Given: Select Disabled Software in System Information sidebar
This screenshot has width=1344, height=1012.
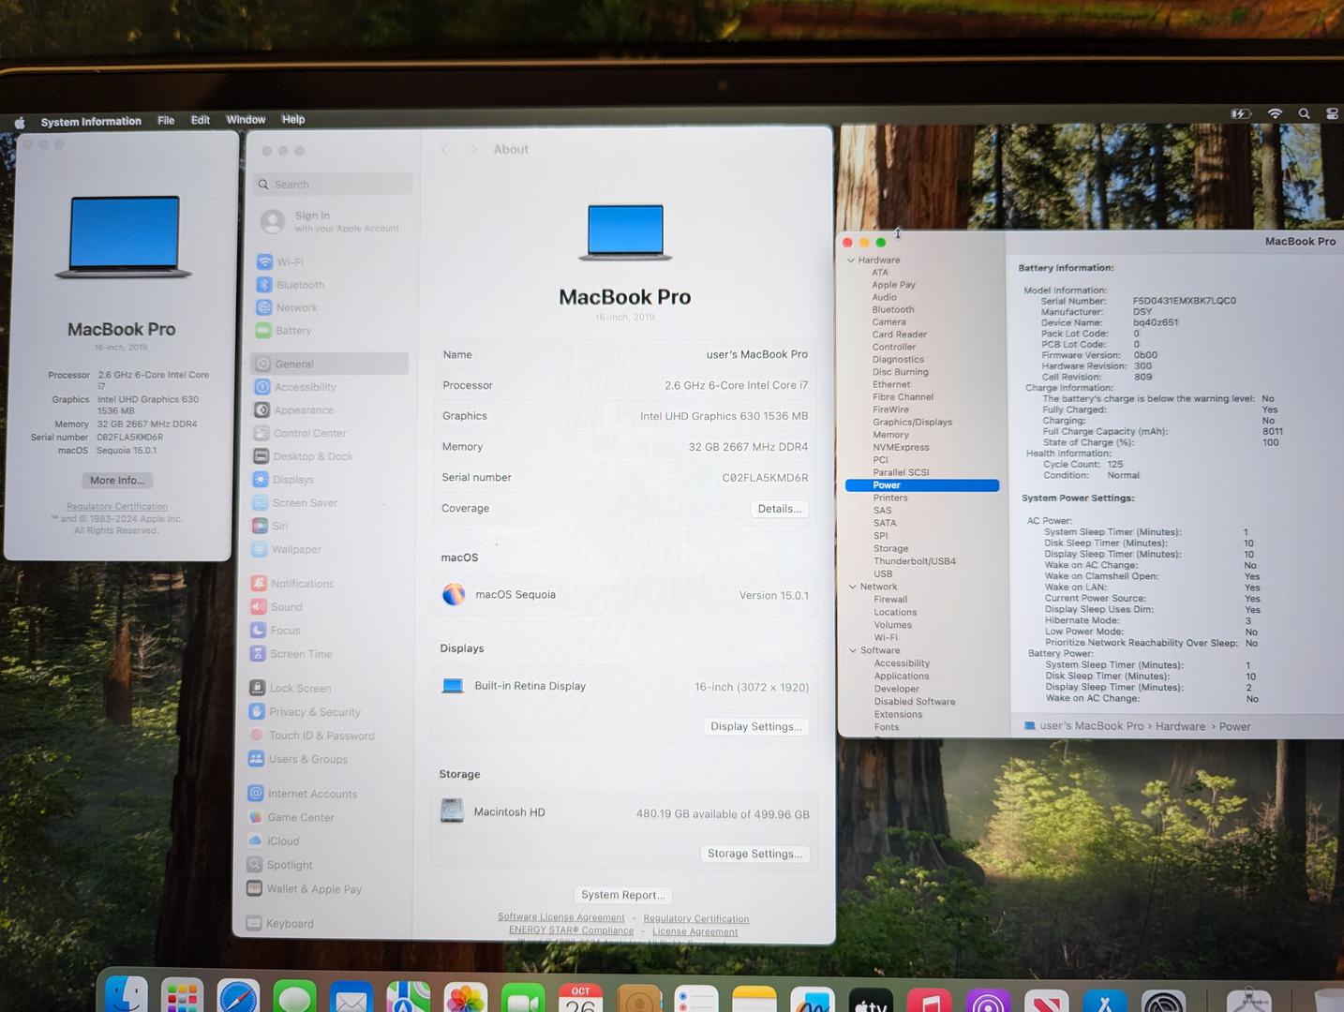Looking at the screenshot, I should 915,702.
